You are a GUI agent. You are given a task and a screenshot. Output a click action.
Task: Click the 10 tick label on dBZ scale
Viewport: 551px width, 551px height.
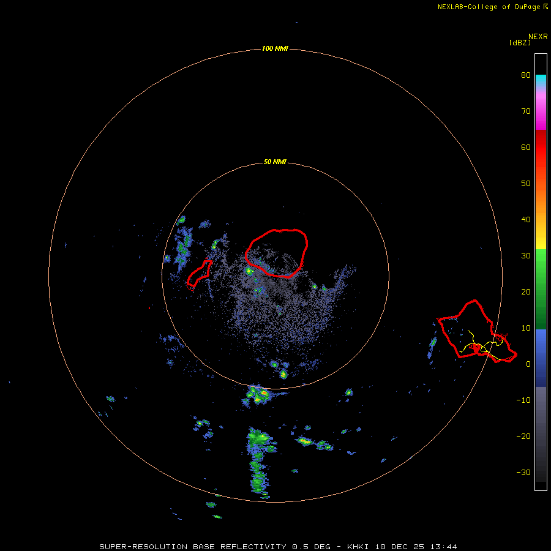526,328
